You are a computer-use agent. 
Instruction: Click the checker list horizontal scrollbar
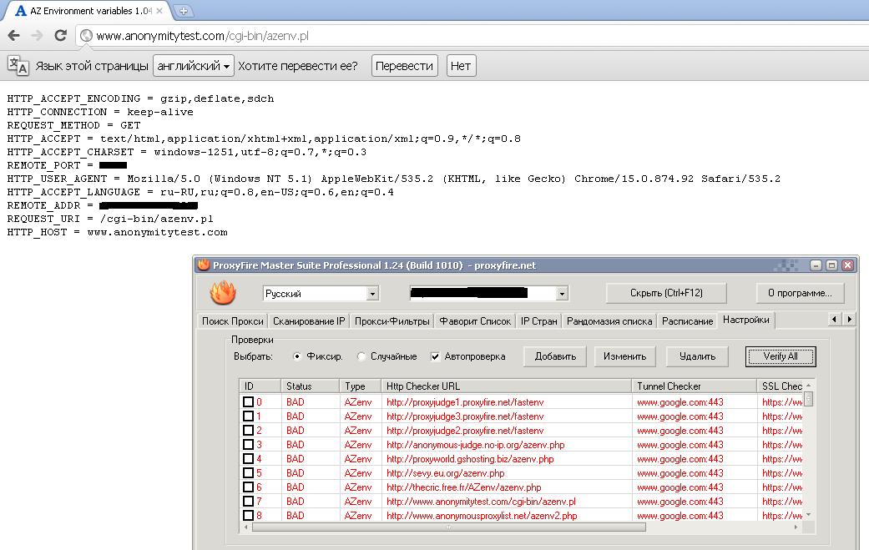[x=449, y=527]
